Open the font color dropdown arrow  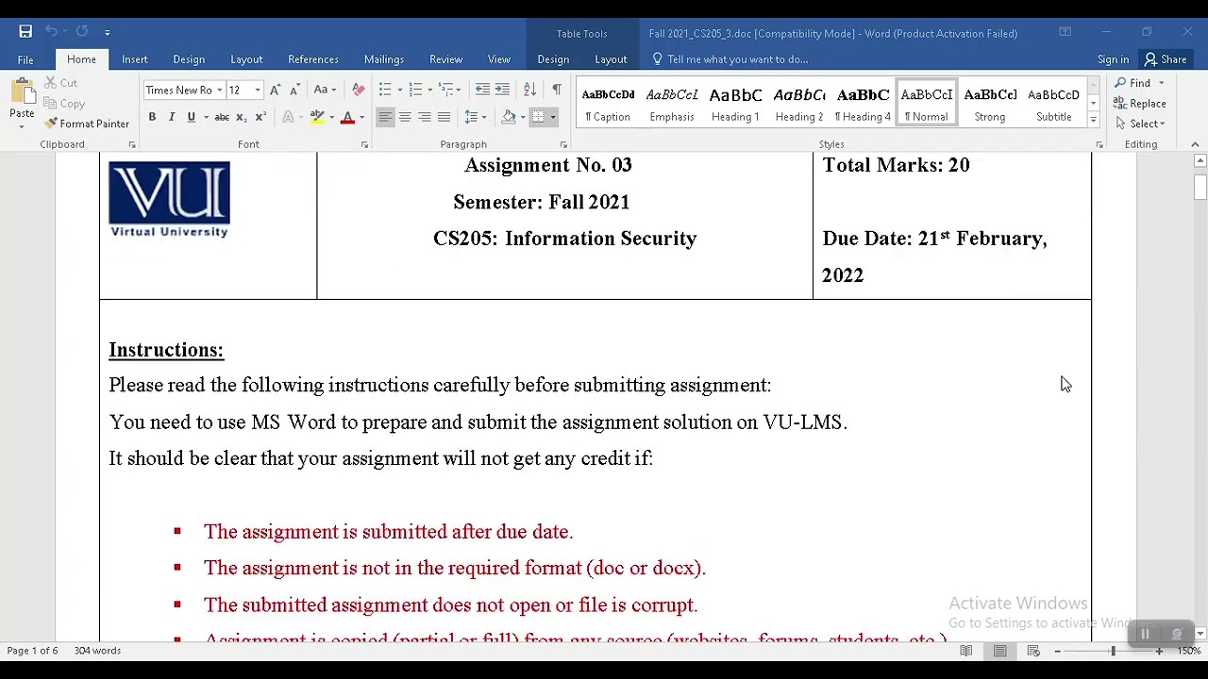361,117
